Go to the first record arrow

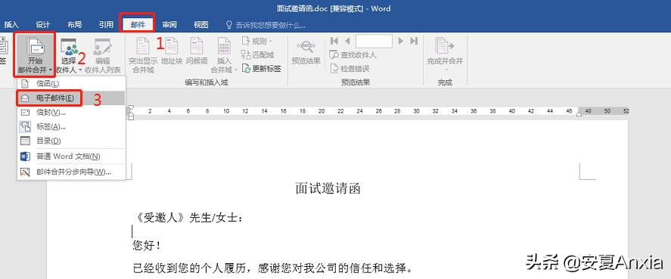[x=334, y=41]
